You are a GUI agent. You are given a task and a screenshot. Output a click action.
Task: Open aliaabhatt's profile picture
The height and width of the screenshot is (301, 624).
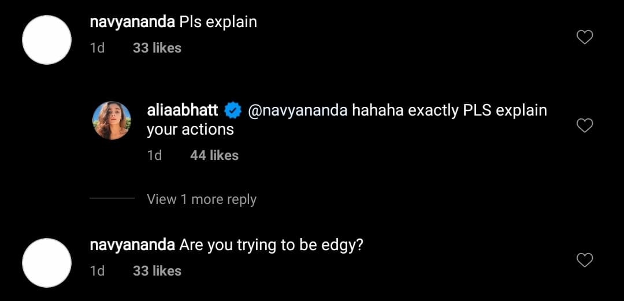112,120
